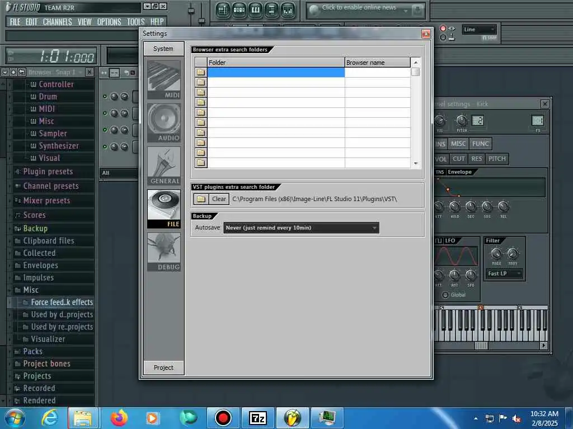Open the FILE menu
Image resolution: width=573 pixels, height=429 pixels.
15,22
